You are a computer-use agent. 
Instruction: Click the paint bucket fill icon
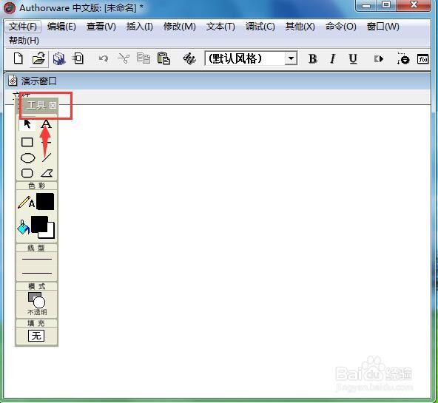[24, 227]
